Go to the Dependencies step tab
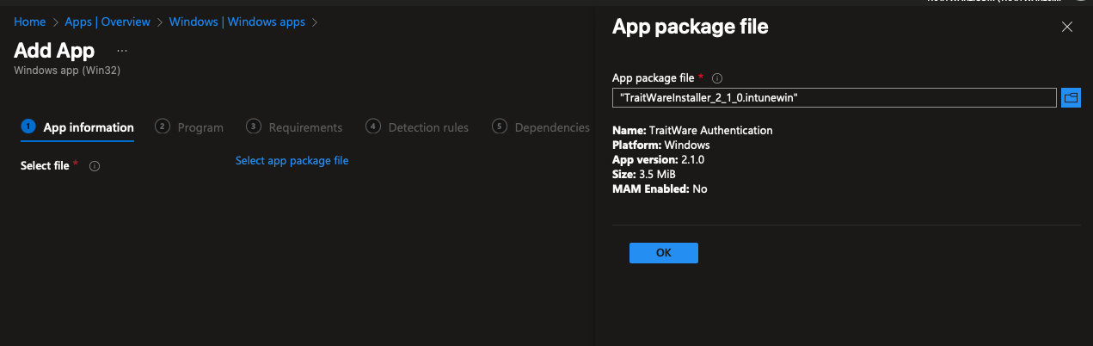 (551, 127)
